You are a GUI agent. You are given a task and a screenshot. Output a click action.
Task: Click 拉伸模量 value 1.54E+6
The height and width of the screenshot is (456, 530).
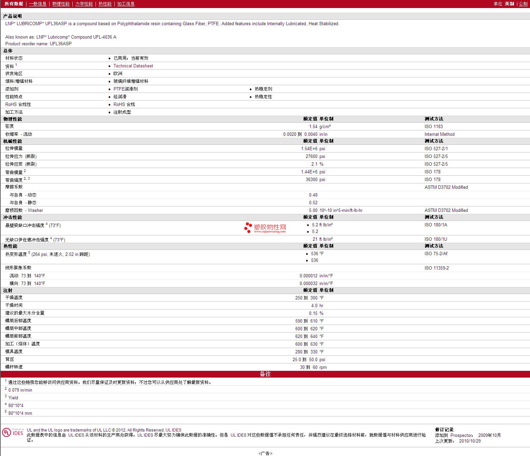[309, 149]
